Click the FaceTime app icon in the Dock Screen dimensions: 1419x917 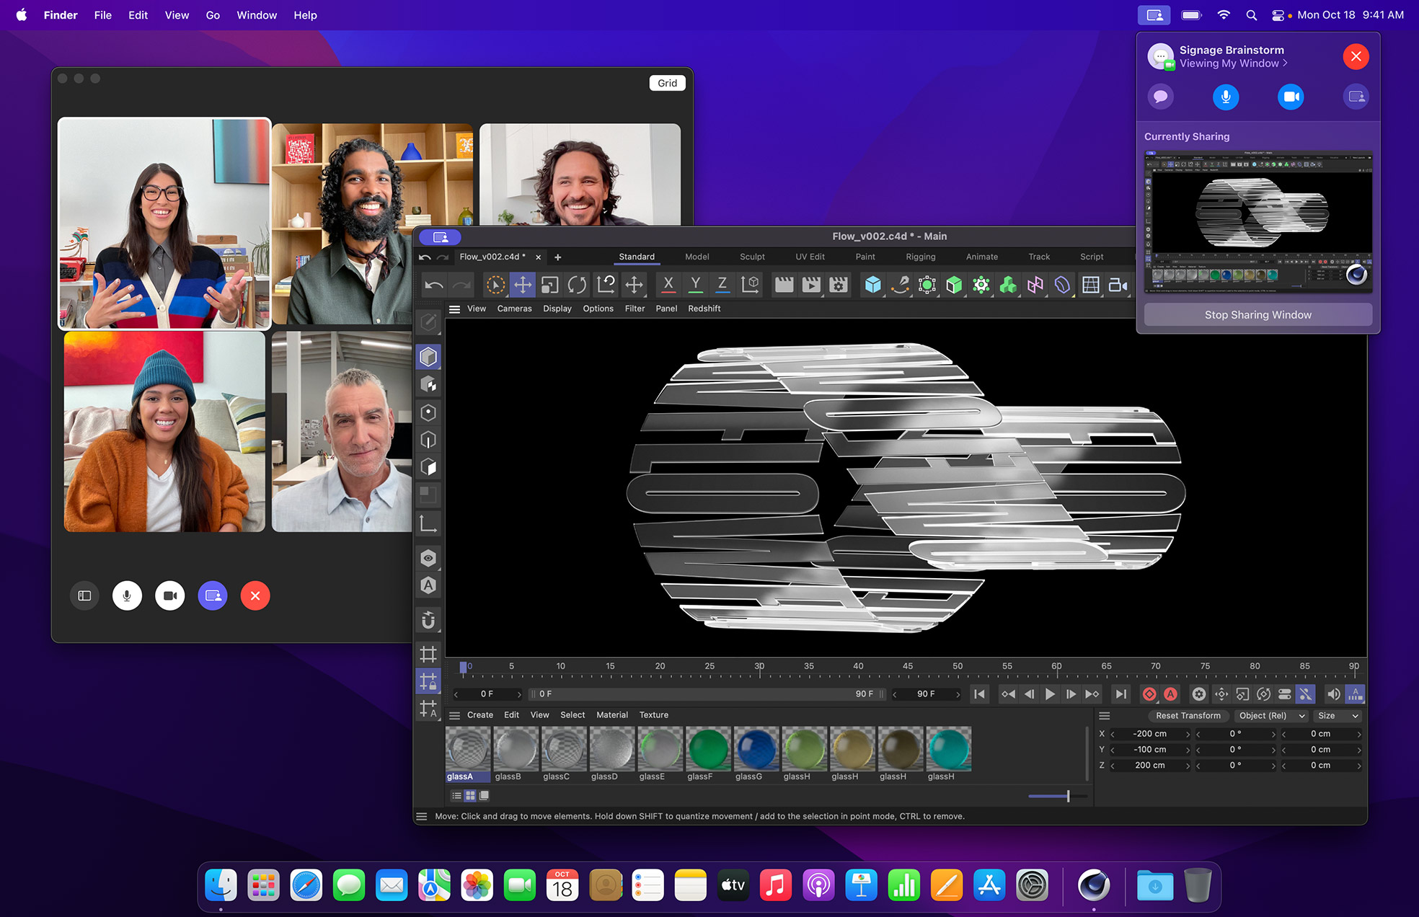tap(520, 885)
